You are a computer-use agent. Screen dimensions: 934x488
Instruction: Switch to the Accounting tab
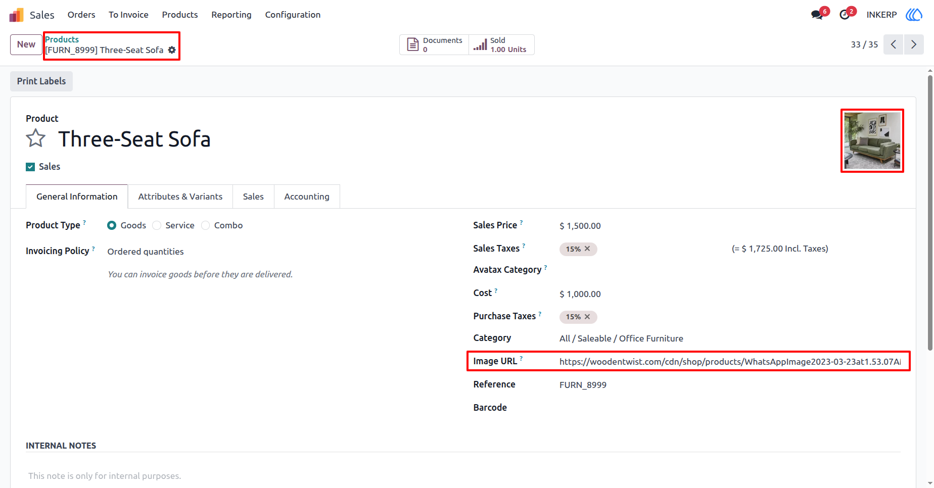click(307, 197)
